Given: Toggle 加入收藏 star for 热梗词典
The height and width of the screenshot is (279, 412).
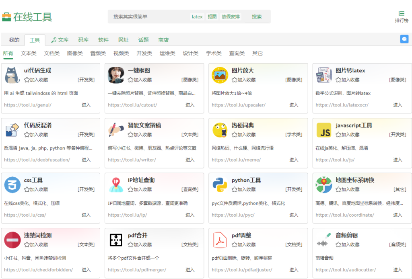Looking at the screenshot, I should [x=235, y=135].
